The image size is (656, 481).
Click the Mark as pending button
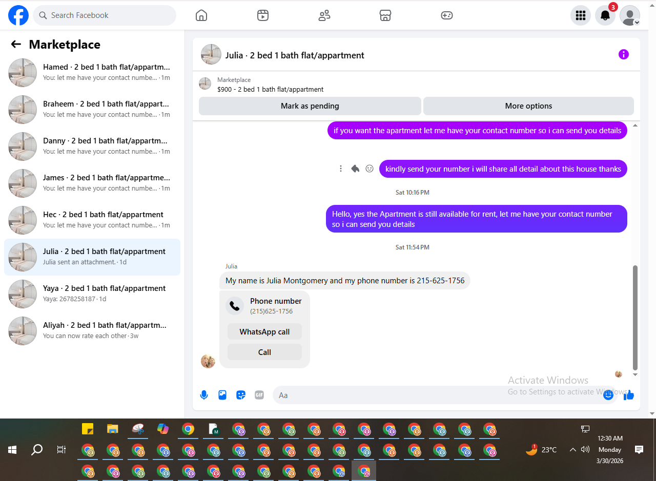(x=310, y=106)
